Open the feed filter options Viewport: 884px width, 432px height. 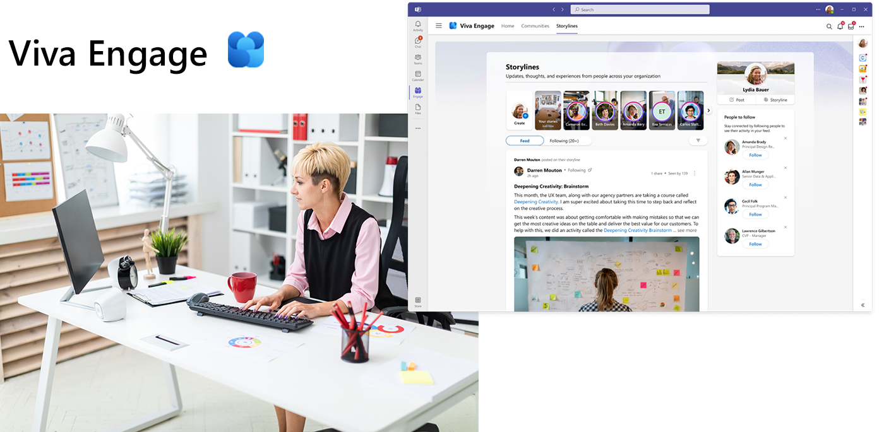(698, 141)
